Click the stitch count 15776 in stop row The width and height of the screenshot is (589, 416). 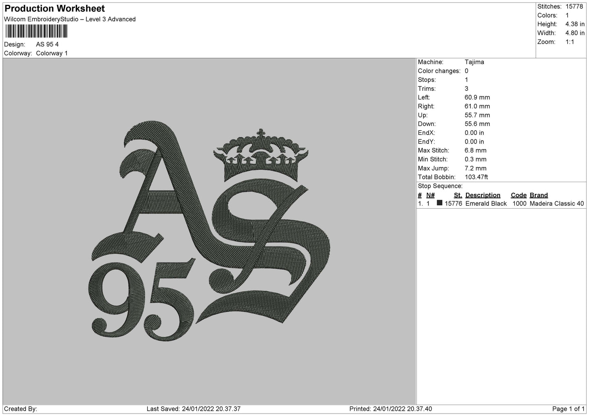pyautogui.click(x=453, y=204)
